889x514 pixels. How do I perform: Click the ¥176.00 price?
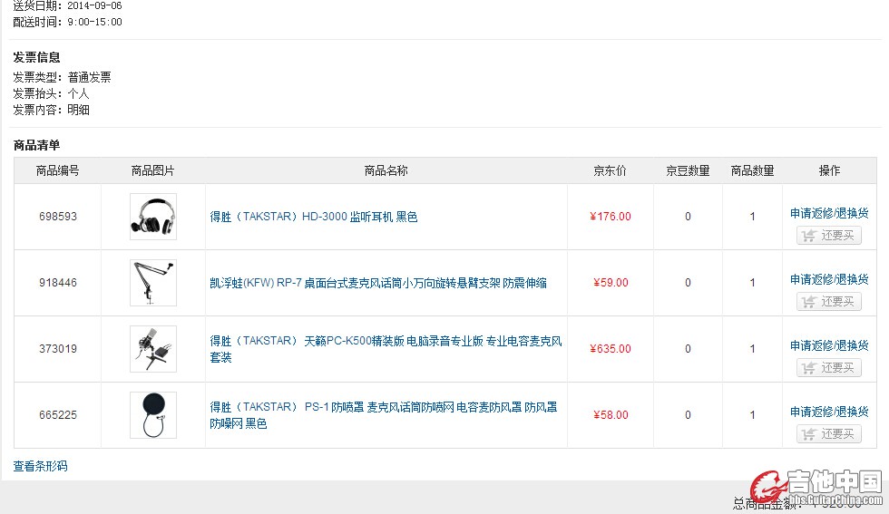[610, 217]
